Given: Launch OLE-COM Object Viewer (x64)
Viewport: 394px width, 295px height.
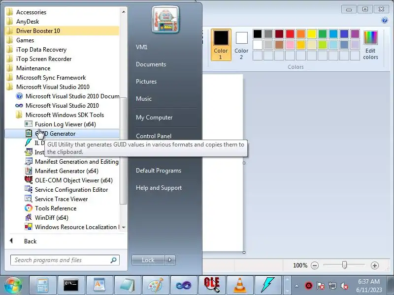Looking at the screenshot, I should 68,180.
